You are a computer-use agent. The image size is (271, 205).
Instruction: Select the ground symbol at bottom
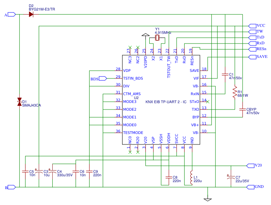click(x=207, y=200)
